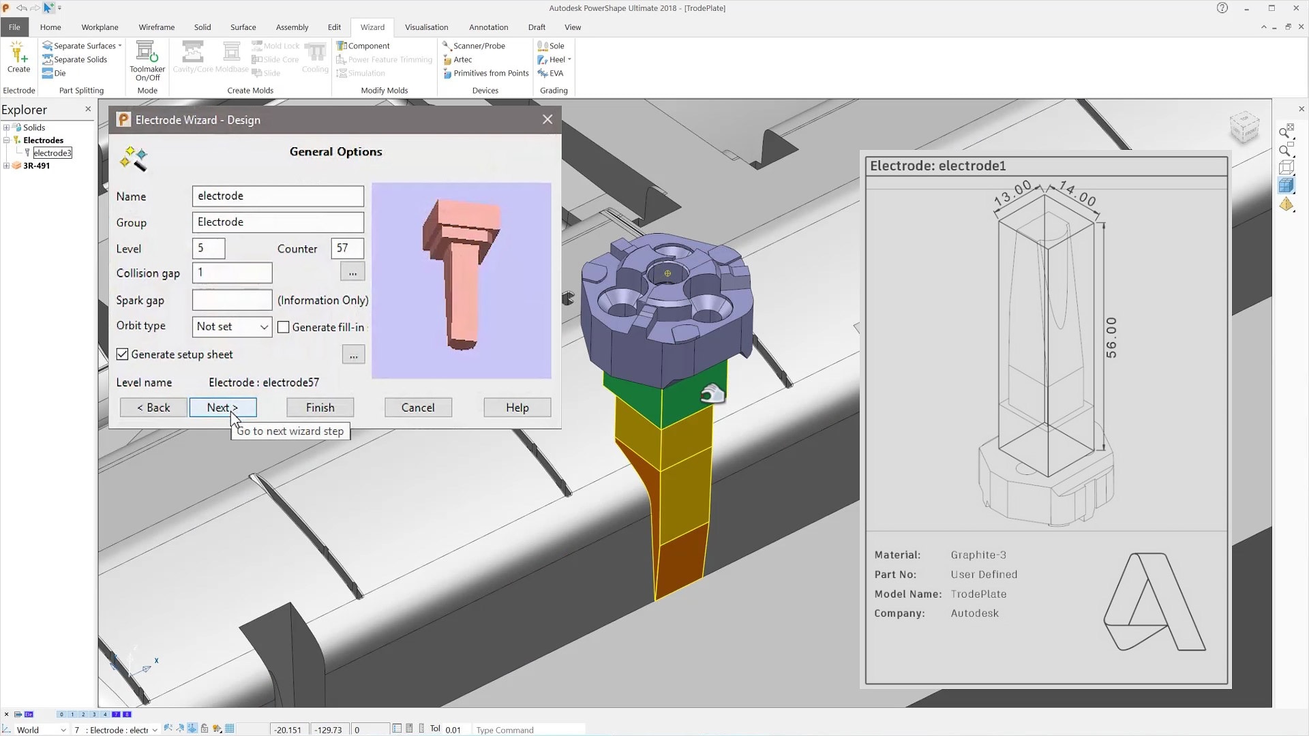
Task: Toggle level 7 button in status bar
Action: (116, 714)
